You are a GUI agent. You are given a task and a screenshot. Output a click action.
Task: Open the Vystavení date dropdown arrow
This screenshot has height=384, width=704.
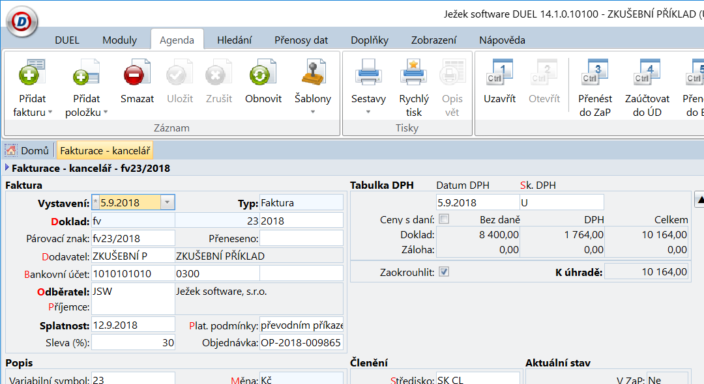pyautogui.click(x=167, y=202)
